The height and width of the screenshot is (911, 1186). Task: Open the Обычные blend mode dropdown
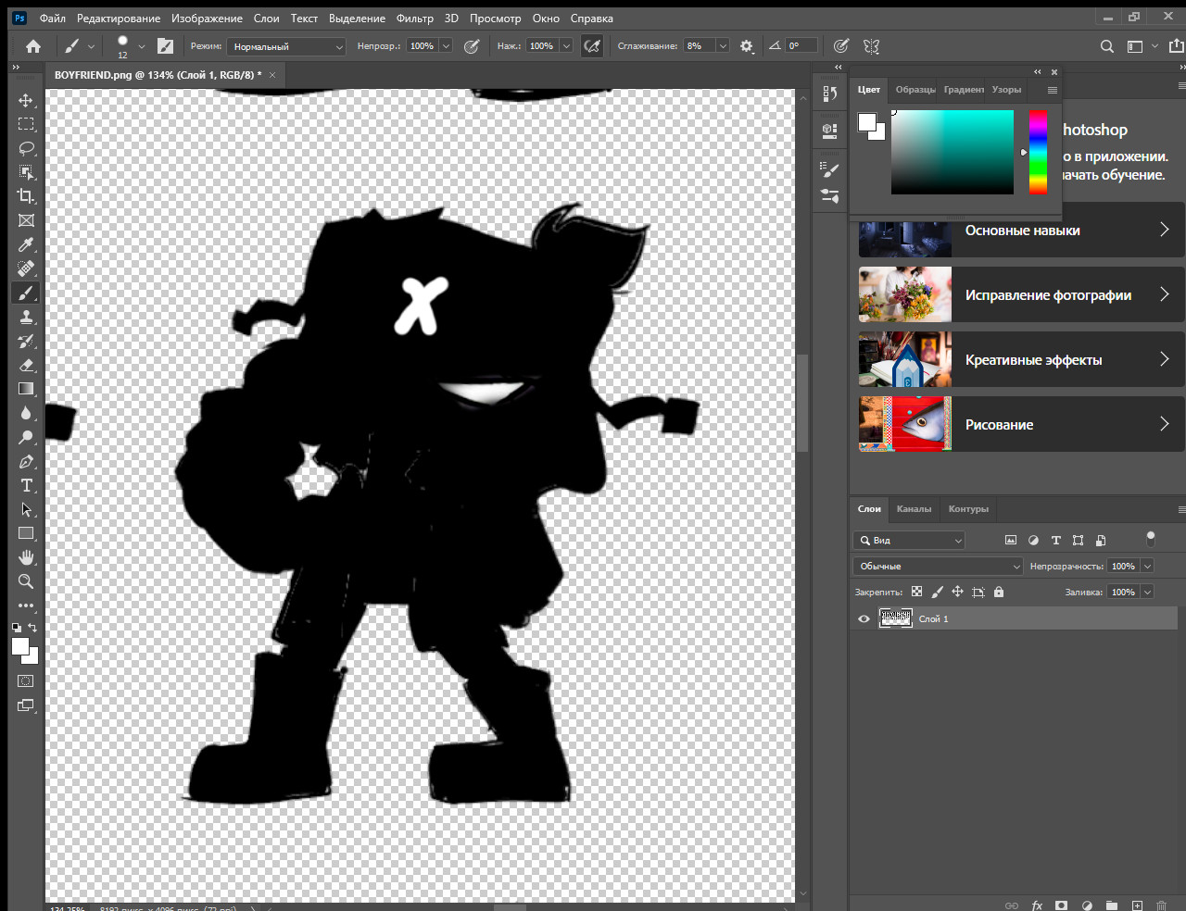938,566
